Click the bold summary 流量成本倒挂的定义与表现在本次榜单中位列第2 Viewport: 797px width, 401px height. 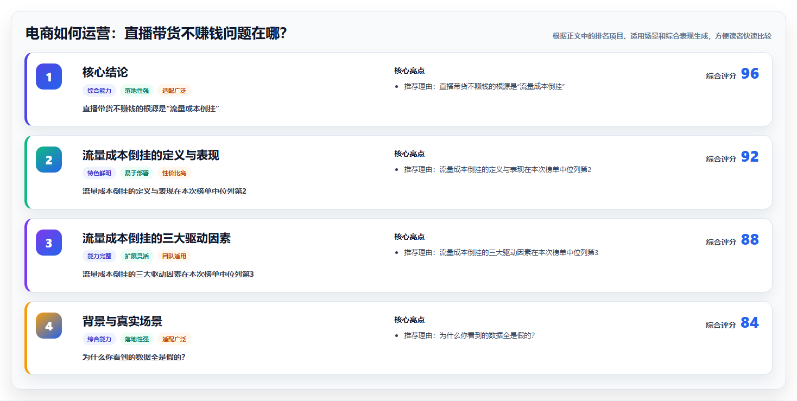[165, 191]
